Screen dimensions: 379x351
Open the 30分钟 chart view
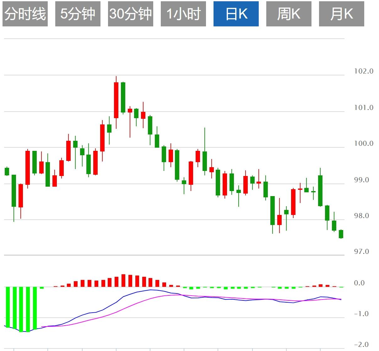(130, 14)
